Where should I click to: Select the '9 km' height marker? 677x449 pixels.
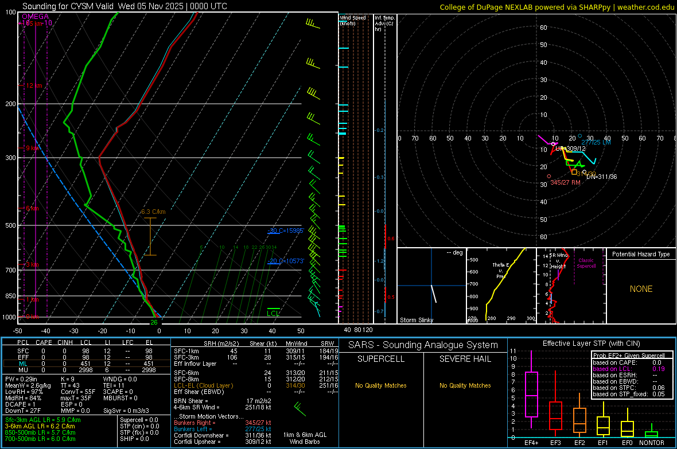coord(32,148)
